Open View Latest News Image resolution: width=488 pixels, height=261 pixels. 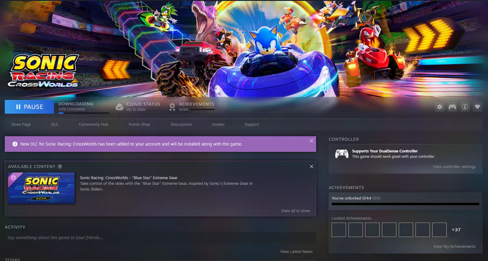(x=296, y=252)
